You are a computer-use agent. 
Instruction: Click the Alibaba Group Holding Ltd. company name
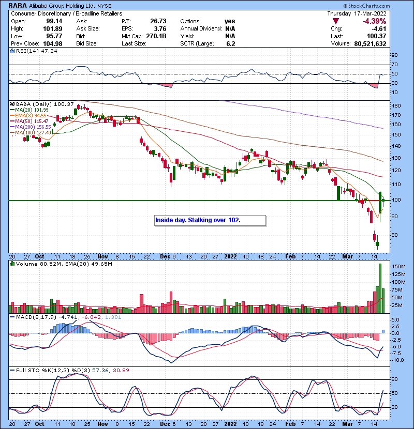tap(62, 6)
